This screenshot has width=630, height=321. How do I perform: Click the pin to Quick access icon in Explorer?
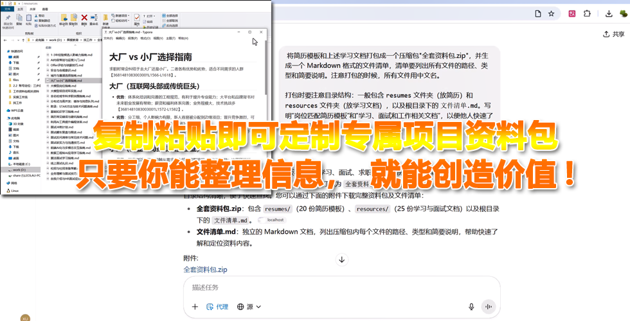click(x=8, y=18)
